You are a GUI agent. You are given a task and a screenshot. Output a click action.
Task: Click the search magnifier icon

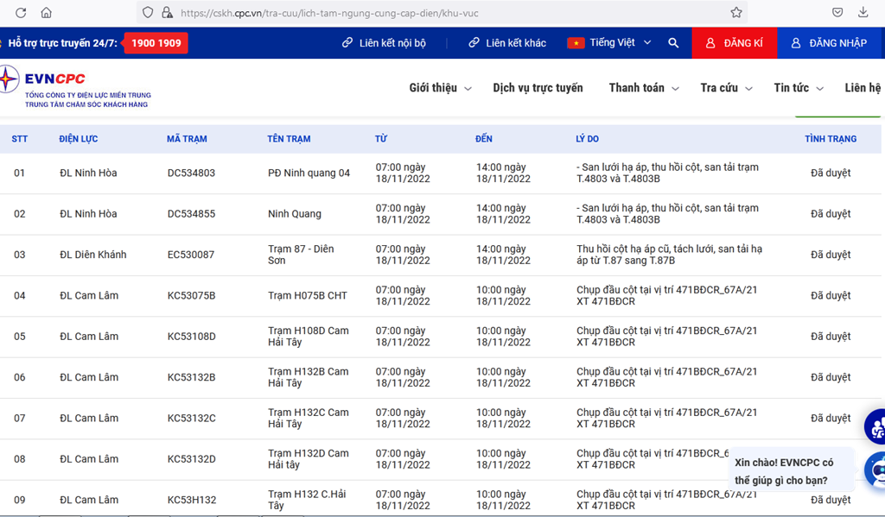[x=673, y=43]
